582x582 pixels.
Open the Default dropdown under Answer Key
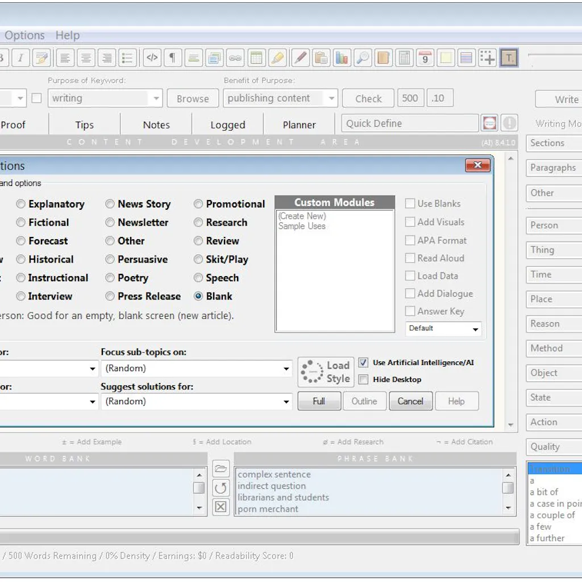475,329
